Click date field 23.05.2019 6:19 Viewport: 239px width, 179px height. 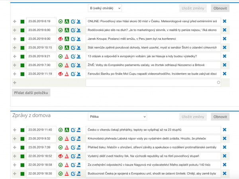pos(41,21)
